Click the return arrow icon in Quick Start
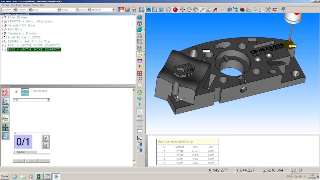This screenshot has height=180, width=320. click(5, 136)
